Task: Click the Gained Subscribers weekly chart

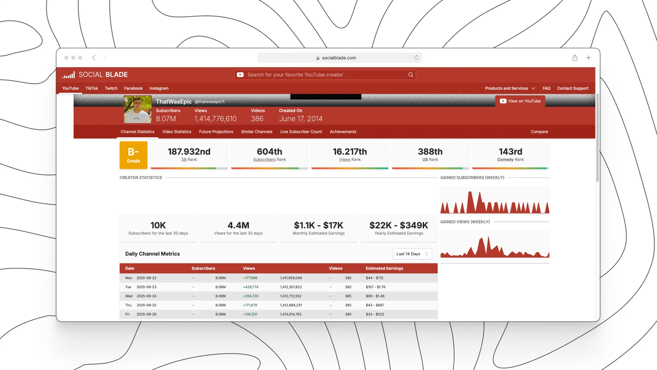Action: [495, 200]
